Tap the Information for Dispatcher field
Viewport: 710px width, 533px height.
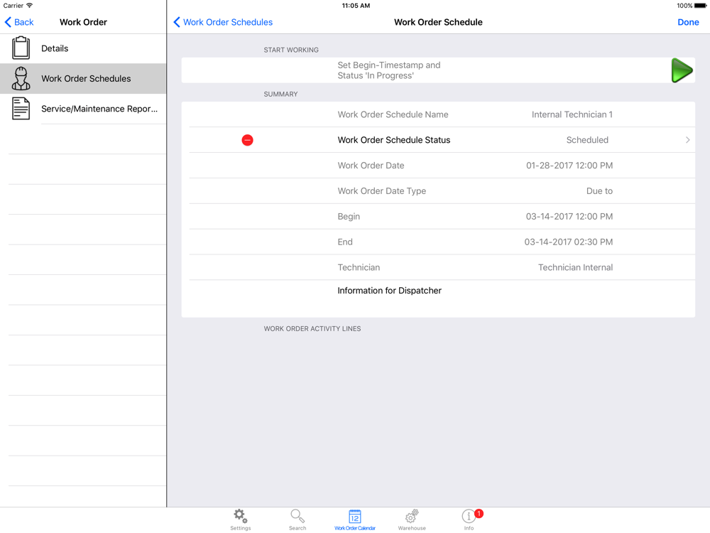pyautogui.click(x=438, y=298)
